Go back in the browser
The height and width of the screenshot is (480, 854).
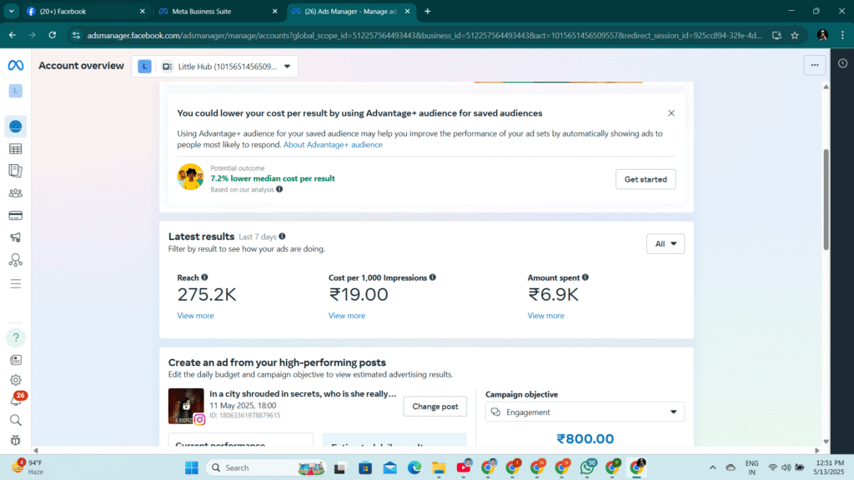(x=12, y=35)
